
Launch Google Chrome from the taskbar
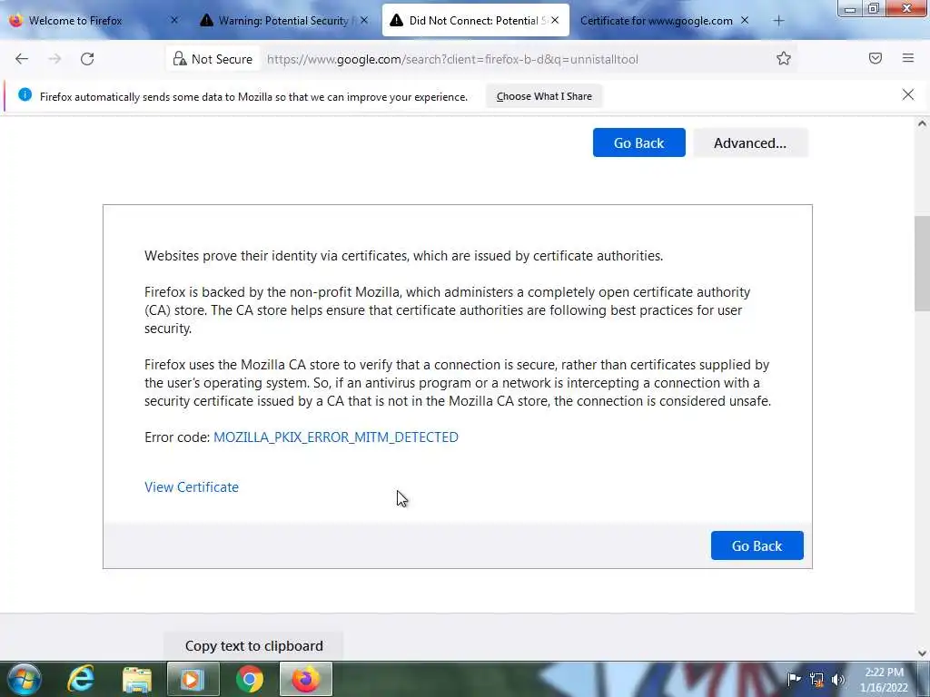point(250,679)
